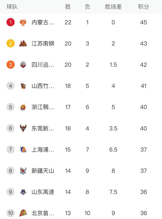Open the Zhejiang flaming ball team logo
The height and width of the screenshot is (219, 162).
pos(23,107)
